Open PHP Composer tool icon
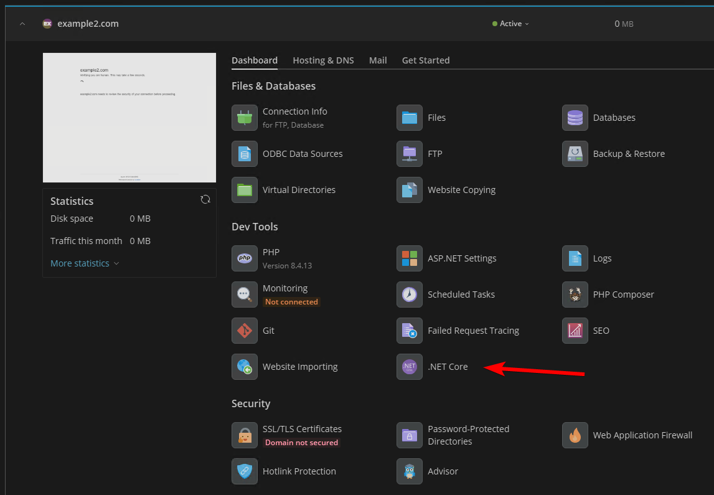The image size is (714, 495). [x=575, y=295]
